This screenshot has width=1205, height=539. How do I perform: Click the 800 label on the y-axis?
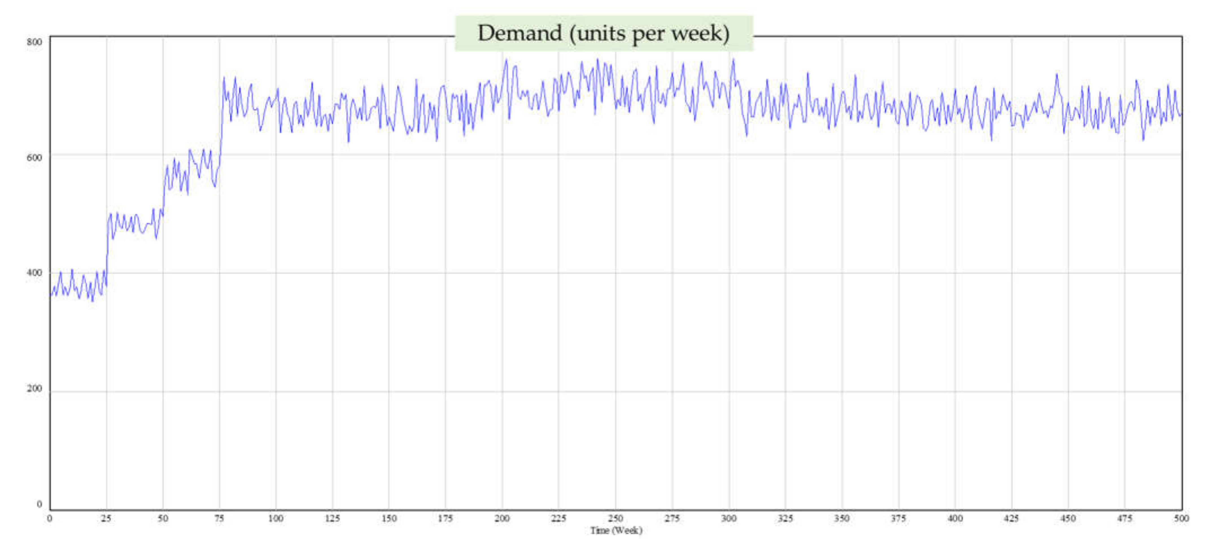point(34,42)
